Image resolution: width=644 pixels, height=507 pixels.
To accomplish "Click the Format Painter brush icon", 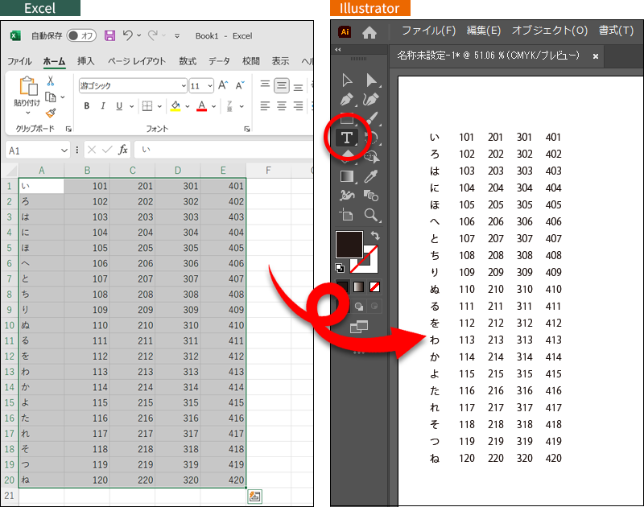I will click(x=51, y=113).
